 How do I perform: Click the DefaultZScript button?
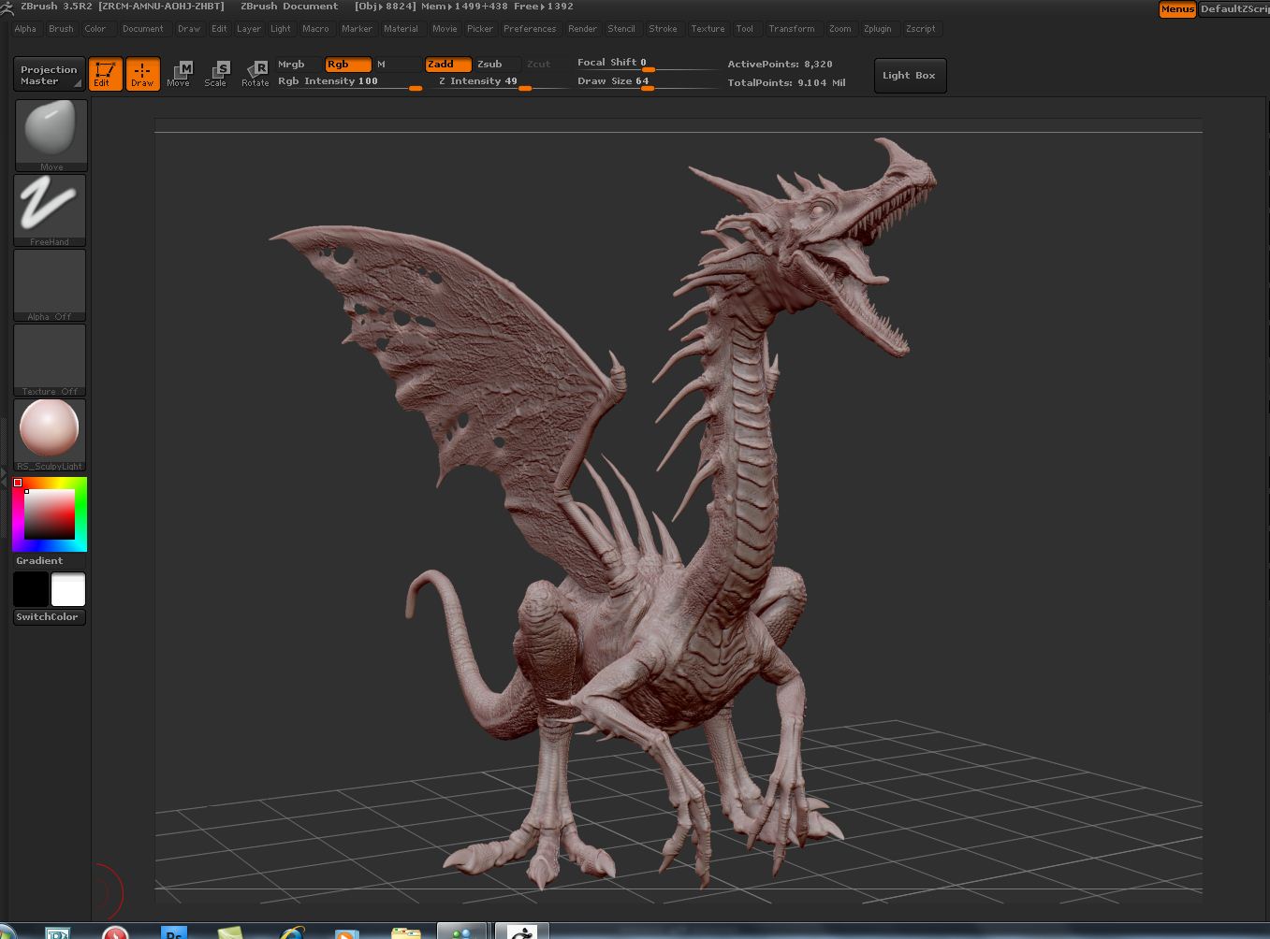[x=1234, y=9]
